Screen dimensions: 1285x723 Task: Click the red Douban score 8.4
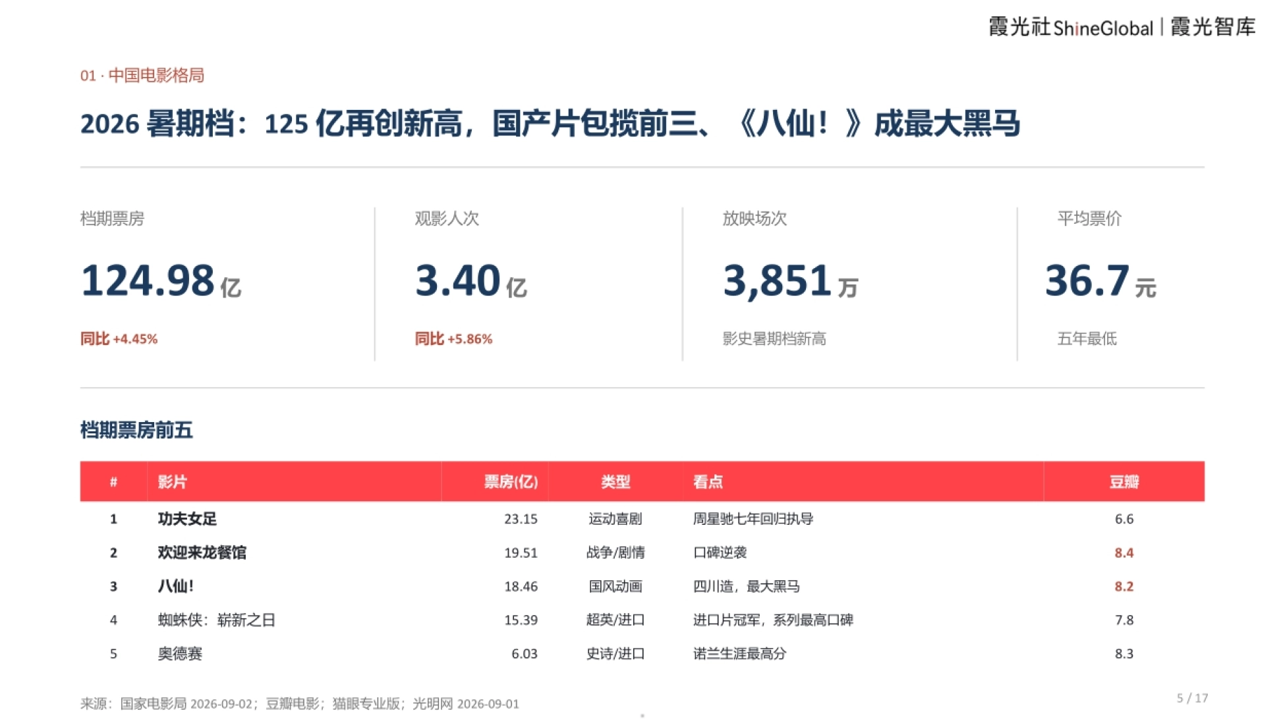pos(1124,552)
